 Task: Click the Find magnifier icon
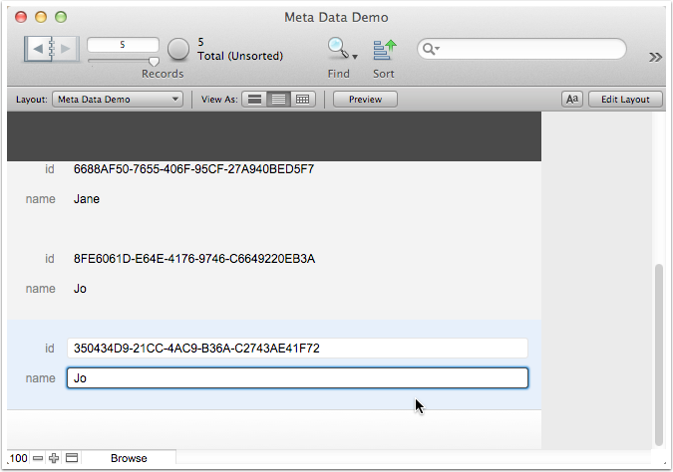click(338, 49)
